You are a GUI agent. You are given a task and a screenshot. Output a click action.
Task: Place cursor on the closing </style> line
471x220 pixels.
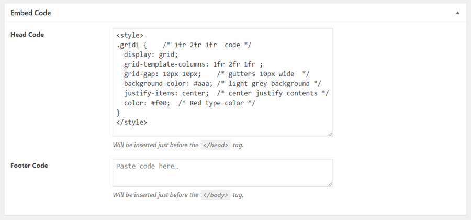(x=131, y=123)
